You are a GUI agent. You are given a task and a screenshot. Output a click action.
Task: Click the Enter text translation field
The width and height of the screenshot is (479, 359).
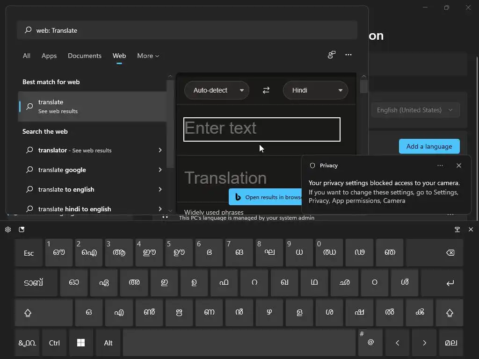[x=262, y=129]
